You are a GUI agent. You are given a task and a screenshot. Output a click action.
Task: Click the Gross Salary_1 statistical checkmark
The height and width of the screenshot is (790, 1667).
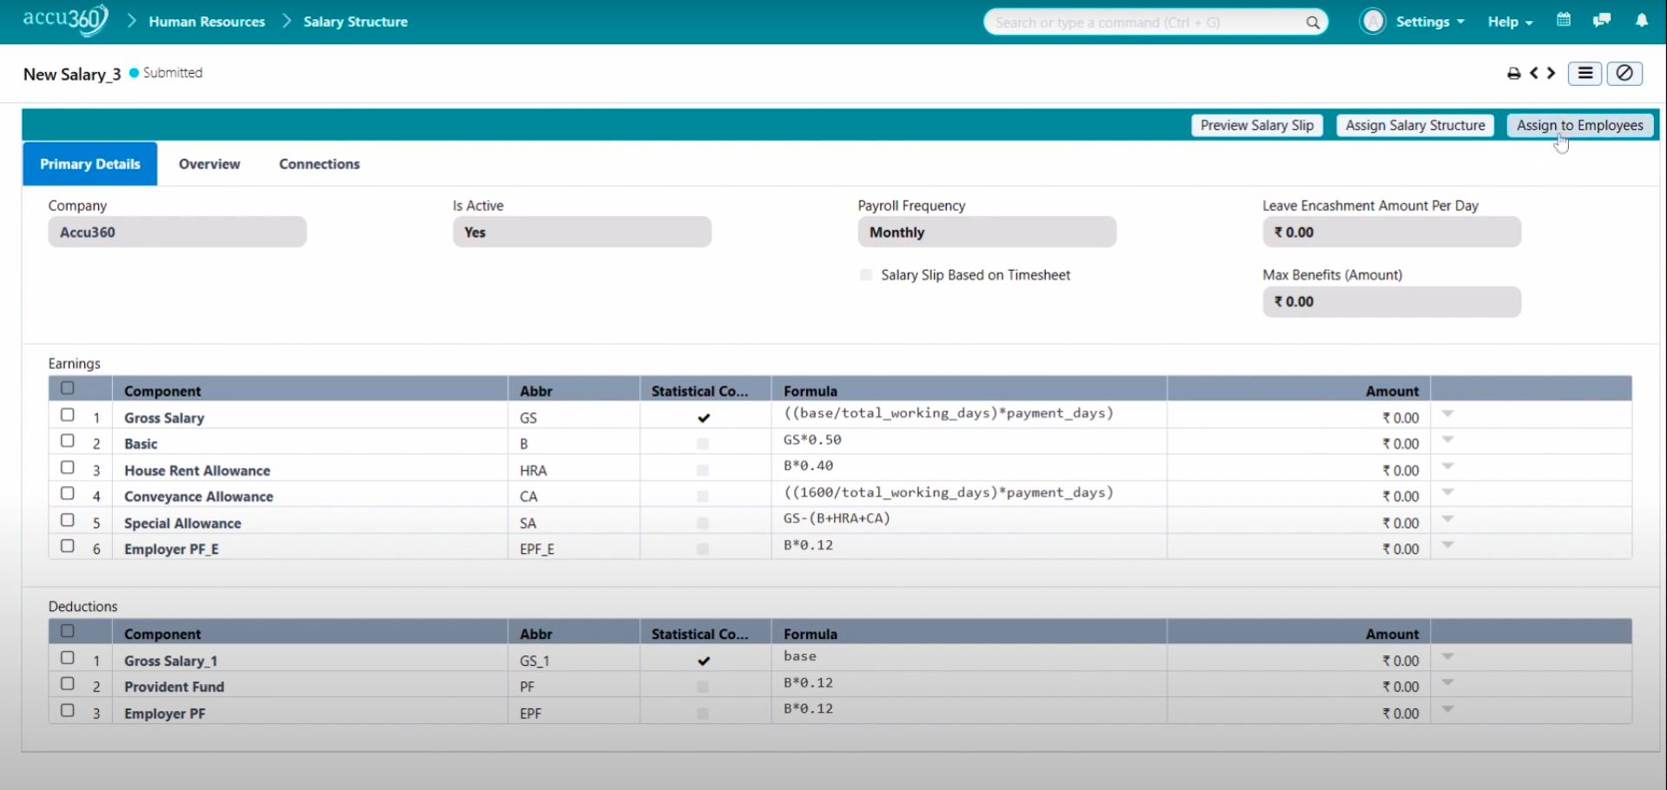coord(704,661)
